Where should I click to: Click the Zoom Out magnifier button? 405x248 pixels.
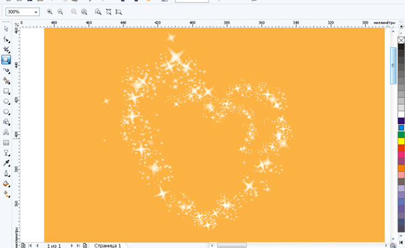60,11
